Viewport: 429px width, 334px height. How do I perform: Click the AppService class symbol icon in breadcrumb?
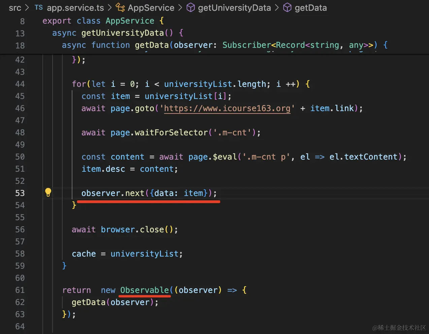point(120,7)
